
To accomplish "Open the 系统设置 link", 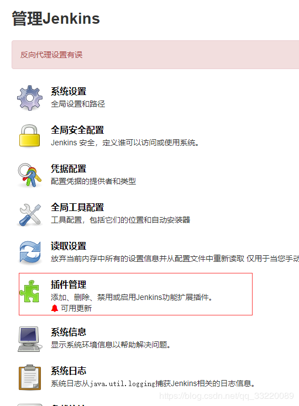I will tap(69, 91).
